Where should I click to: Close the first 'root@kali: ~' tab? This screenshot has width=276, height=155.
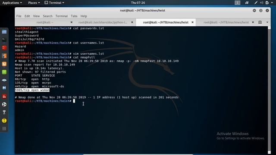pyautogui.click(x=72, y=22)
